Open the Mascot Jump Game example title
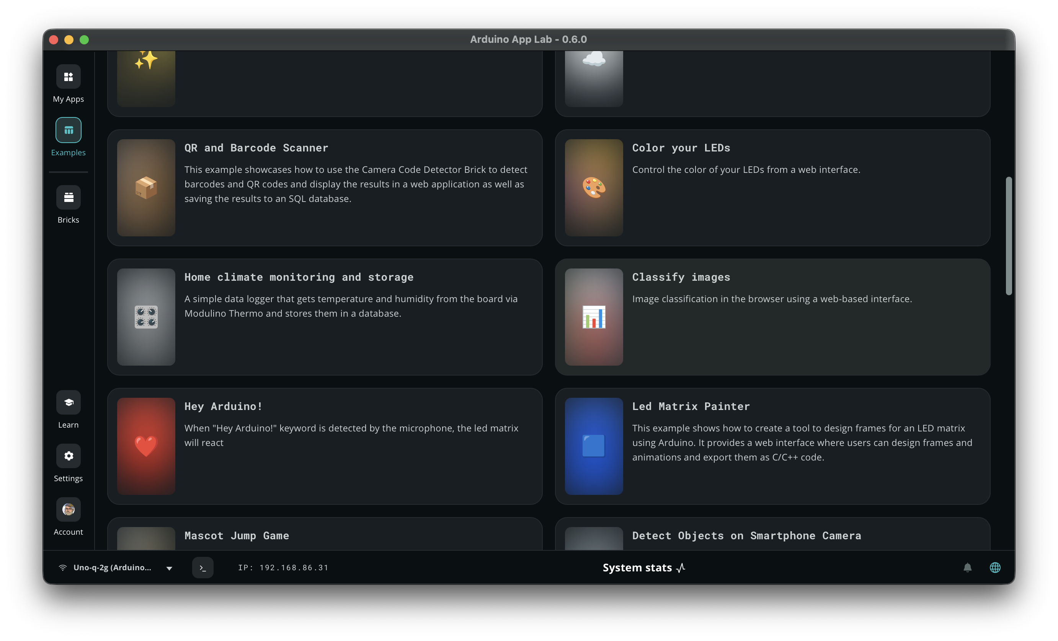 237,535
